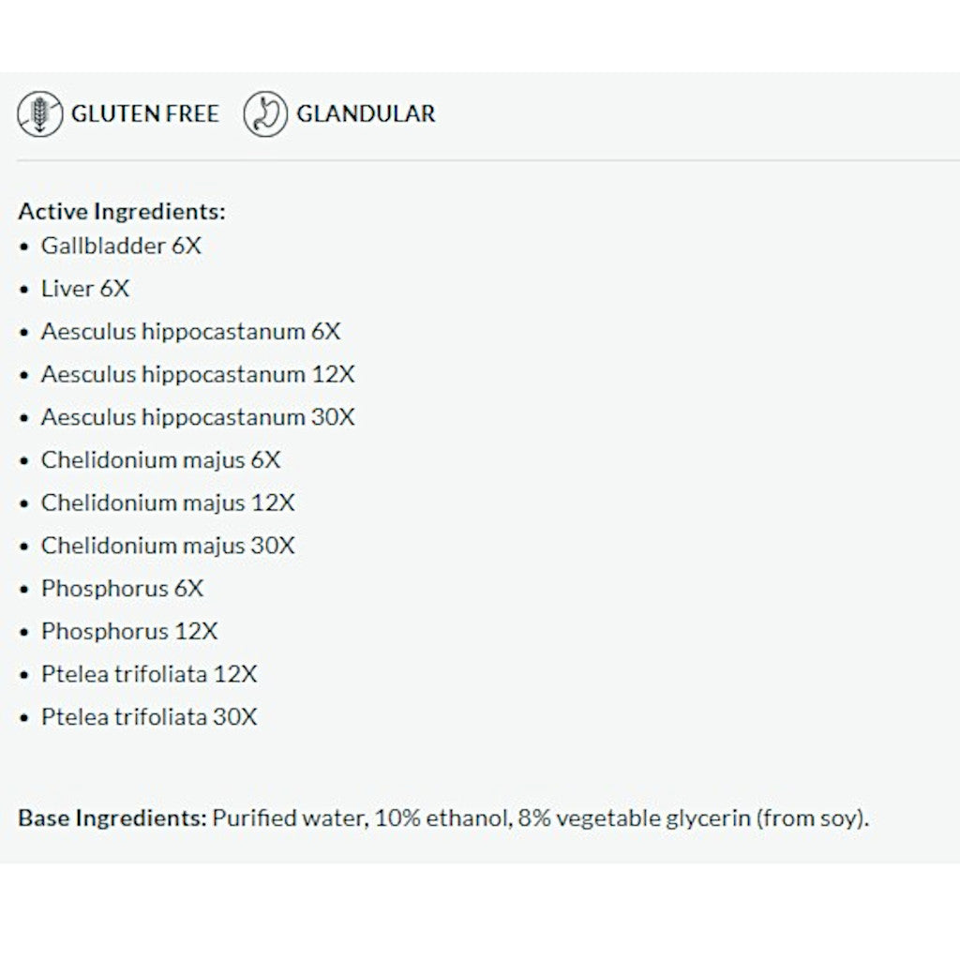
Task: Click Aesculus hippocastanum 6X entry
Action: tap(190, 332)
